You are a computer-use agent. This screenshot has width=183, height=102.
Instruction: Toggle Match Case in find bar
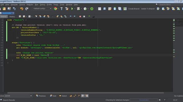pyautogui.click(x=71, y=96)
